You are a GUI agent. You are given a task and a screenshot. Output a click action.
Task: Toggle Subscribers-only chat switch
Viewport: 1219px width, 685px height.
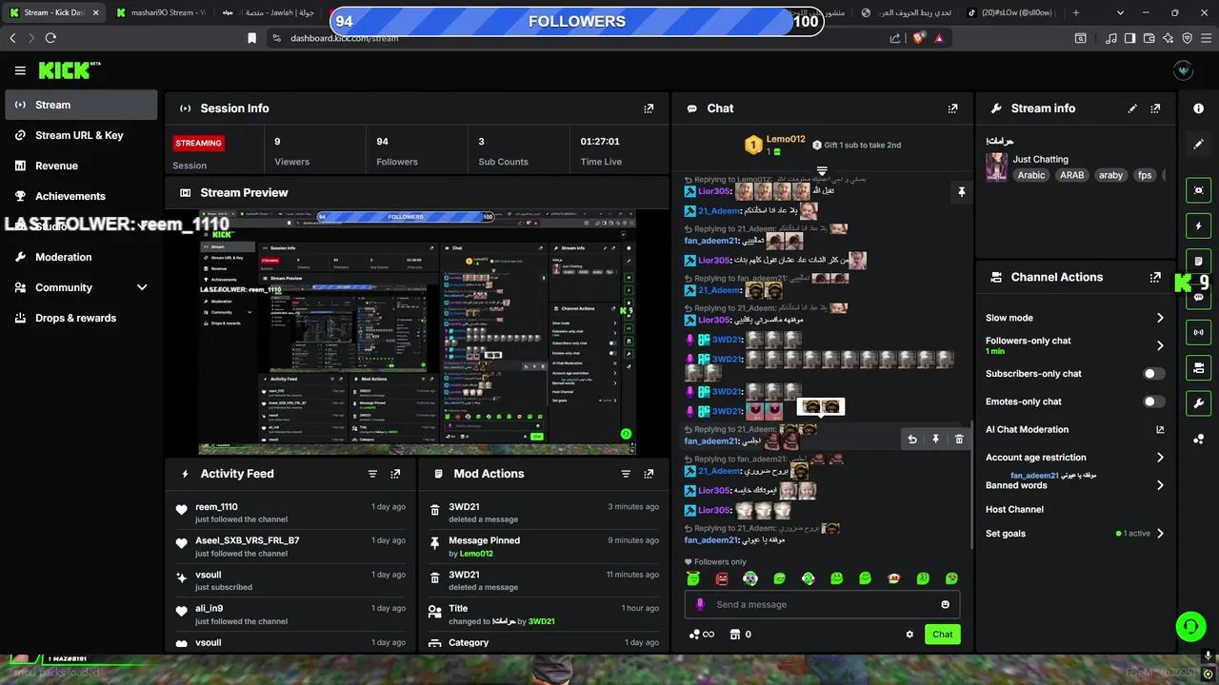point(1153,374)
